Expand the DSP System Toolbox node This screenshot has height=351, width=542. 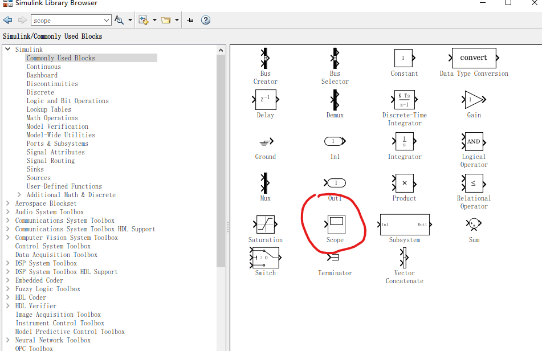7,263
